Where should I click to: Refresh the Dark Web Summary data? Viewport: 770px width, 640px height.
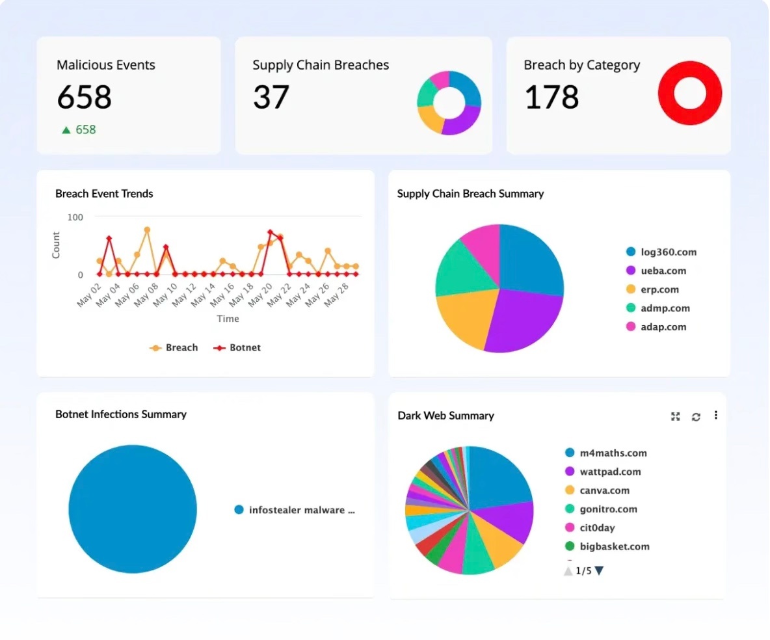pos(695,416)
